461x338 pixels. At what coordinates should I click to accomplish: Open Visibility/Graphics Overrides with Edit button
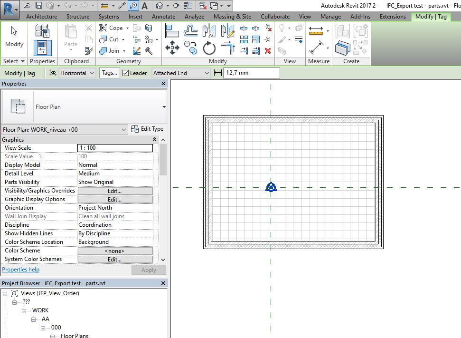pos(115,191)
